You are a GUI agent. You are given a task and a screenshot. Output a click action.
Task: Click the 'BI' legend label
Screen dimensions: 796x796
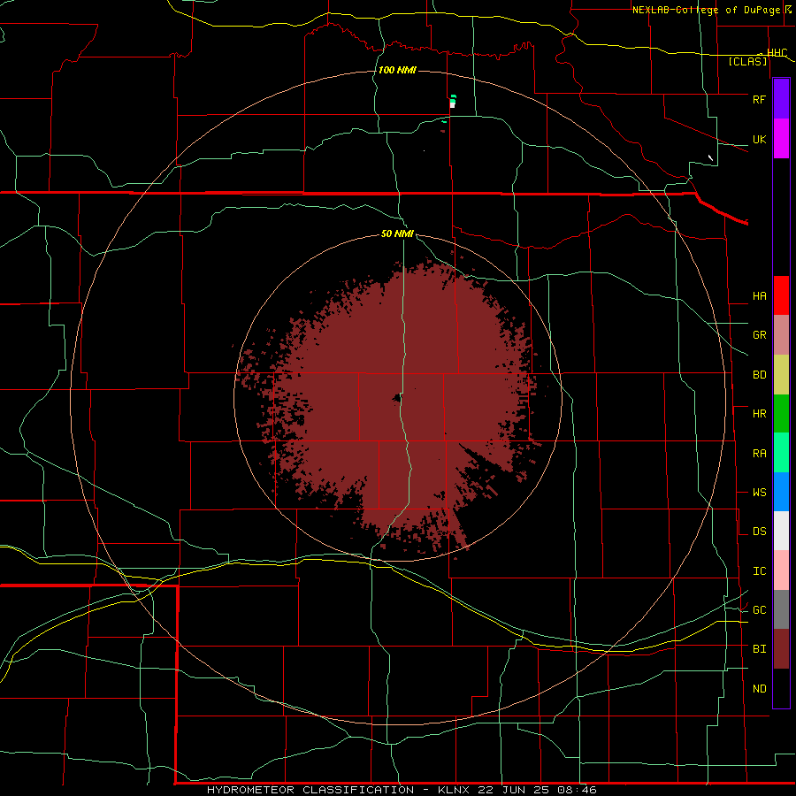(759, 649)
